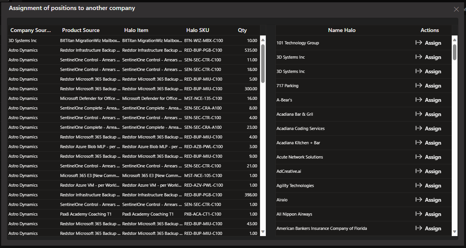Screen dimensions: 466x248
Task: Assign to American Bankers Insurance Company of Florida
Action: click(x=428, y=228)
